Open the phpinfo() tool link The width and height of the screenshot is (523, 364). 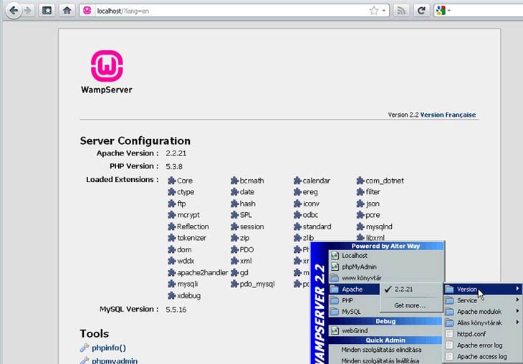tap(109, 348)
